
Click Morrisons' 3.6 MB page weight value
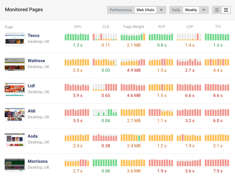point(134,171)
